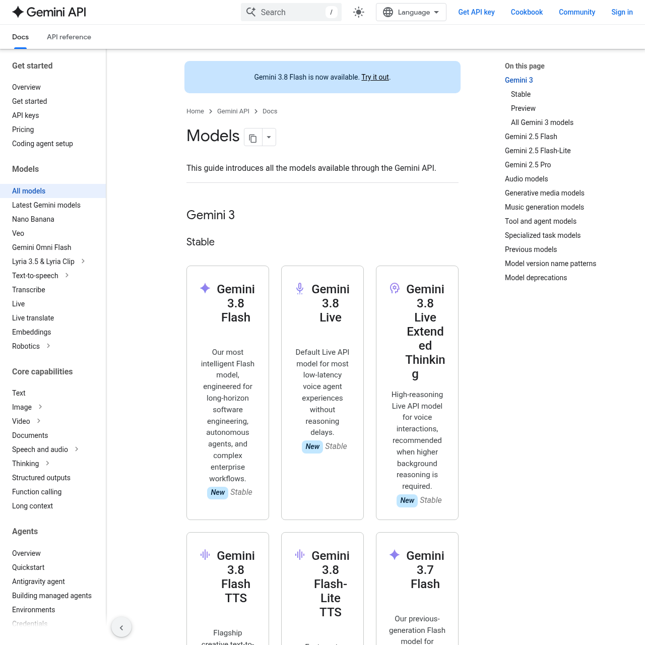Click the waveform icon on Gemini 3.8 Flash TTS card
645x645 pixels.
click(205, 555)
